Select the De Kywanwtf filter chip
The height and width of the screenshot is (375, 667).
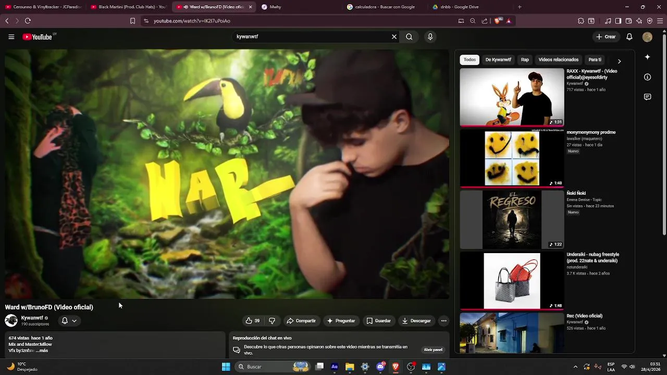498,60
